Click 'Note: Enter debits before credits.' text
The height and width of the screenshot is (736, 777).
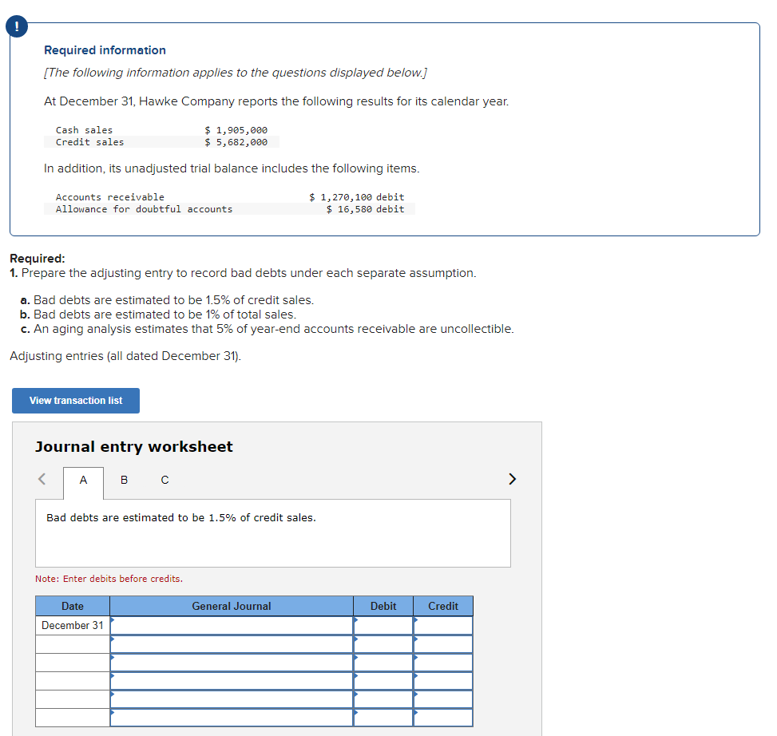point(109,579)
